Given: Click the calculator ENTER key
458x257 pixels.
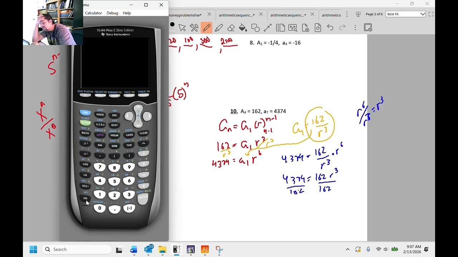Looking at the screenshot, I should 143,198.
